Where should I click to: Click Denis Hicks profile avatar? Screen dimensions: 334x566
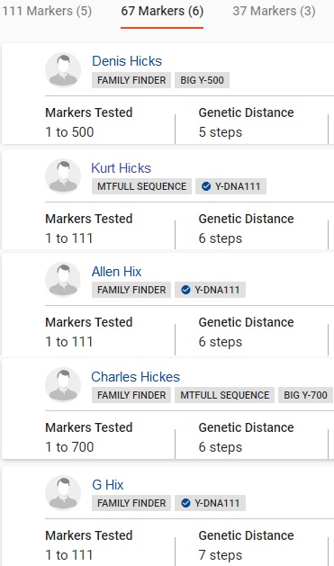pyautogui.click(x=63, y=70)
